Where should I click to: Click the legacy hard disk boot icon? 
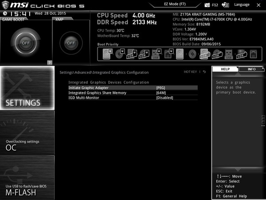(180, 54)
